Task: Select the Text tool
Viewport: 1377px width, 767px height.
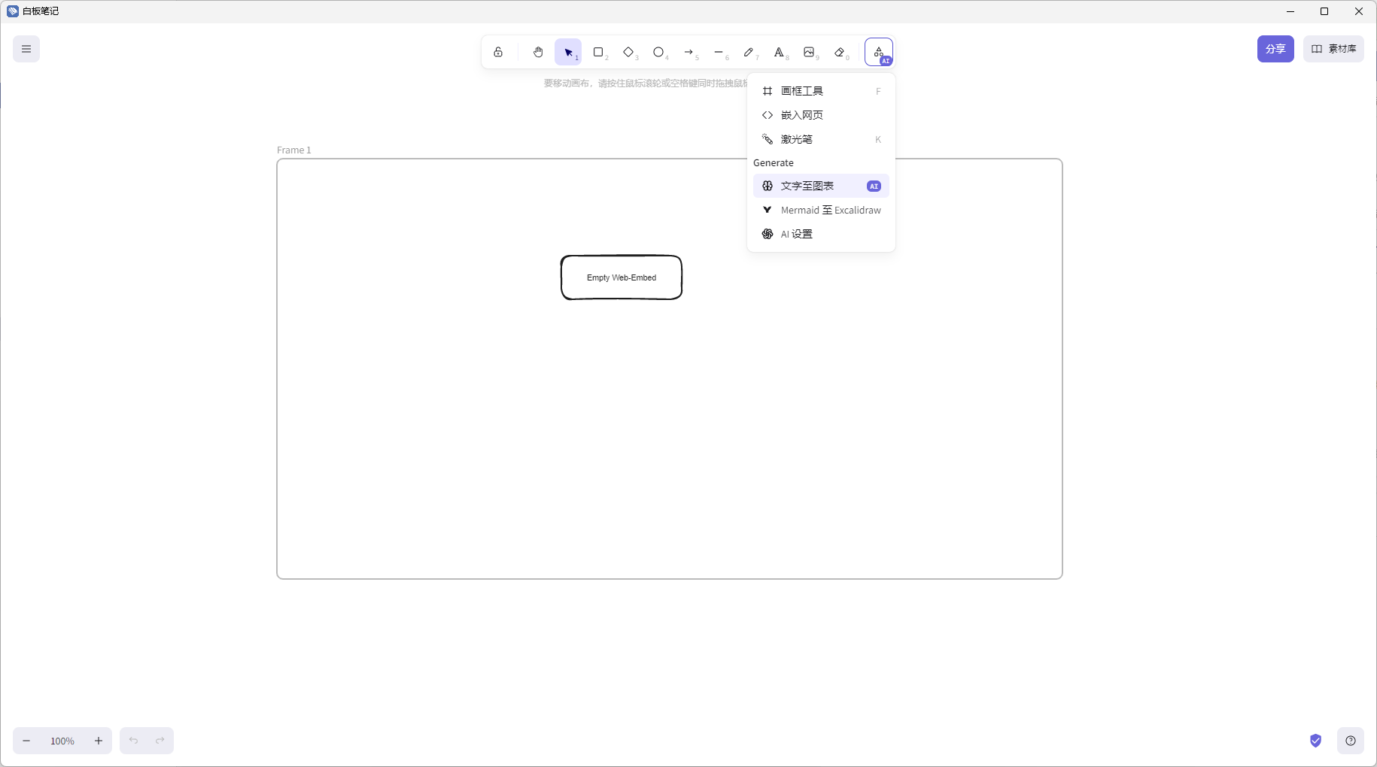Action: tap(780, 52)
